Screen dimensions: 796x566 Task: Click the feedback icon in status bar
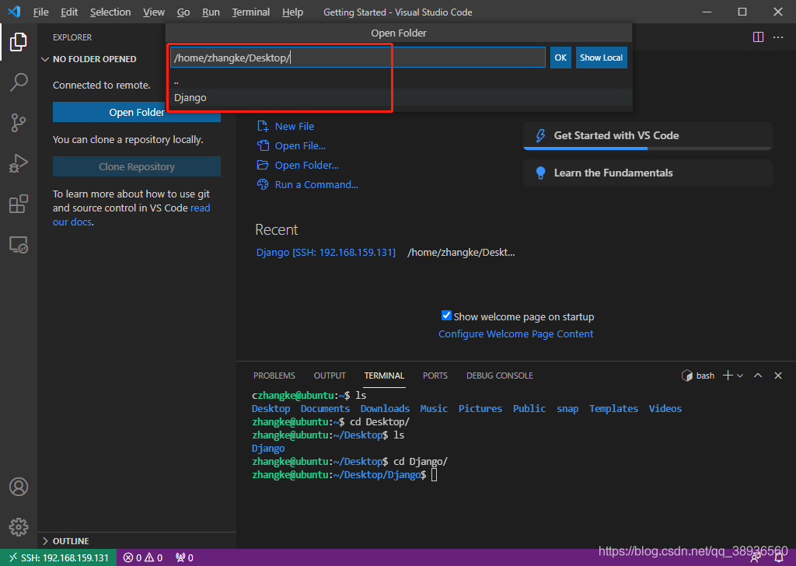756,558
